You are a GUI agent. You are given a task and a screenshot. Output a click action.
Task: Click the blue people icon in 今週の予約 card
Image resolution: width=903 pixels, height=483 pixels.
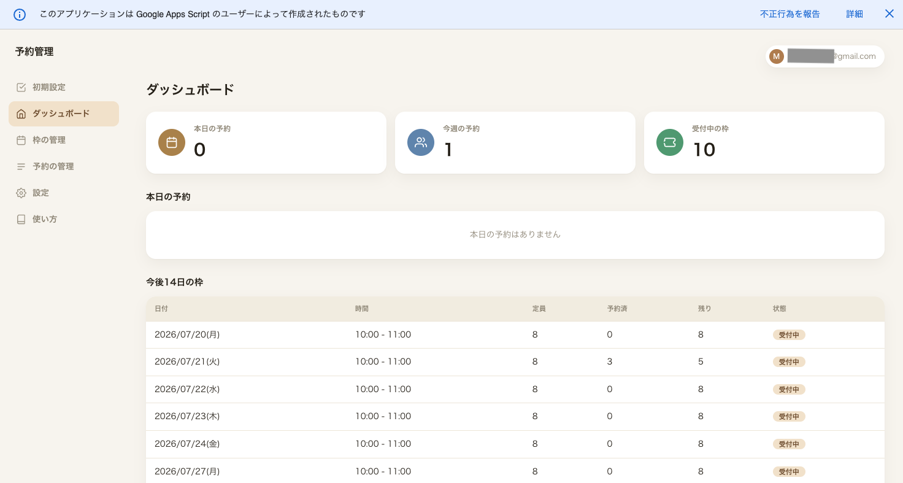(421, 142)
